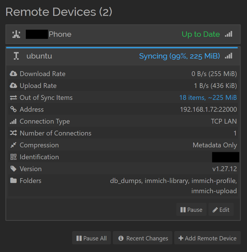Screen dimensions: 247x252
Task: Pause all remote devices
Action: click(x=91, y=238)
